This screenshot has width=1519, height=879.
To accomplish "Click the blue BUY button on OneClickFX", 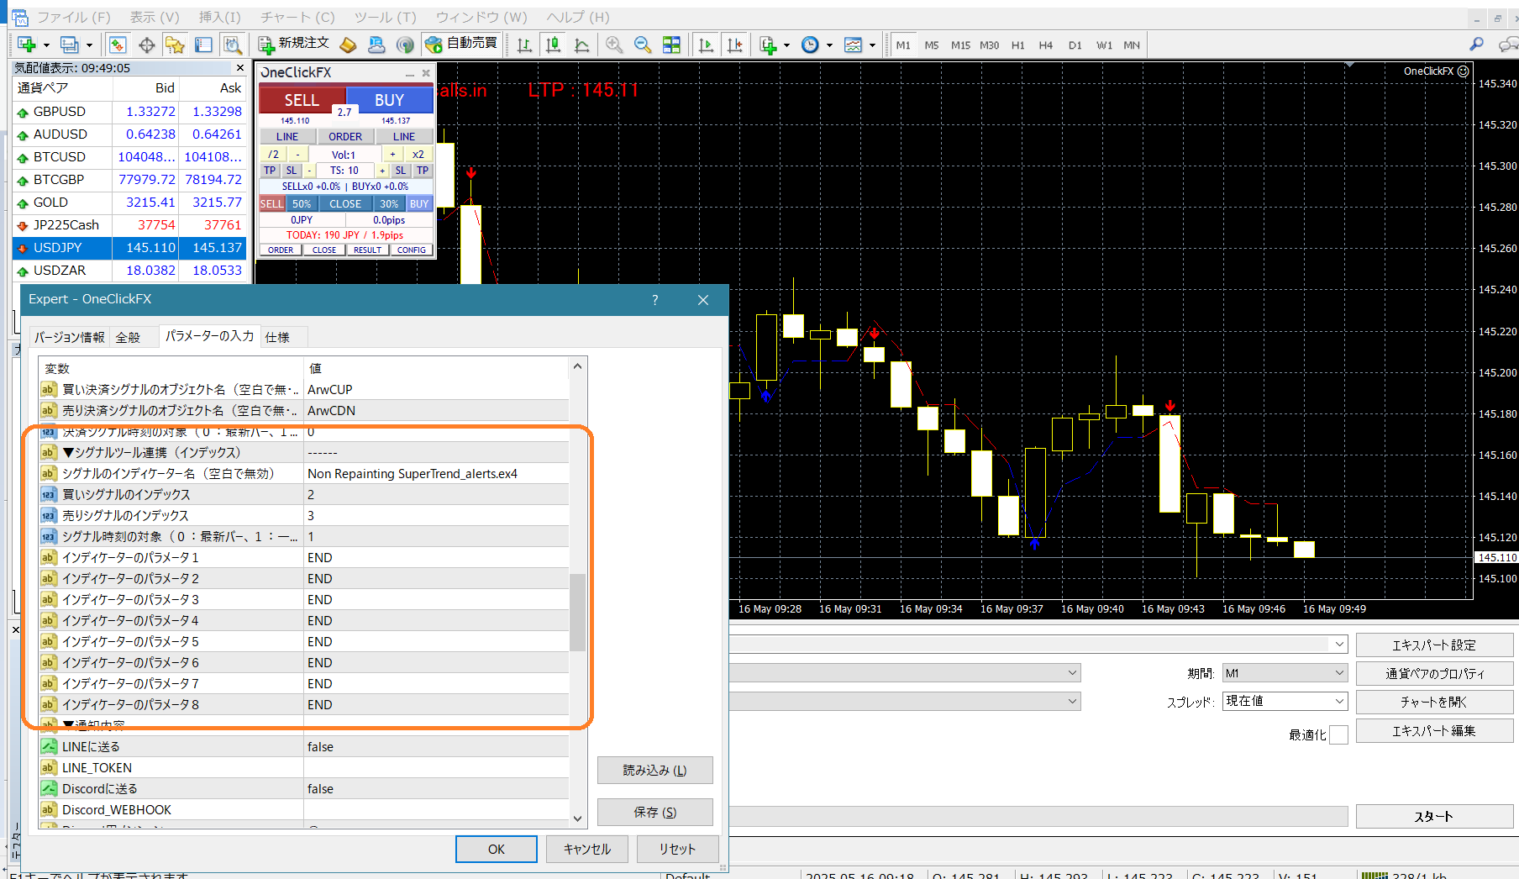I will click(x=390, y=100).
